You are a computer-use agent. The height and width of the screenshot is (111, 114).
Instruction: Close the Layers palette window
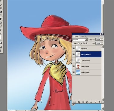(x=103, y=34)
